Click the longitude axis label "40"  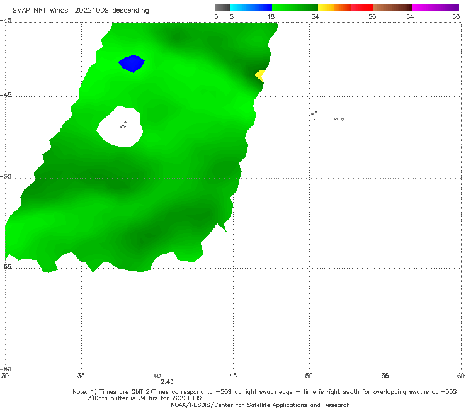(157, 376)
